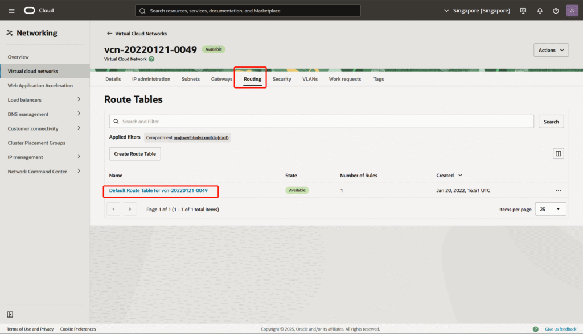
Task: Open the help question mark icon
Action: click(x=556, y=11)
